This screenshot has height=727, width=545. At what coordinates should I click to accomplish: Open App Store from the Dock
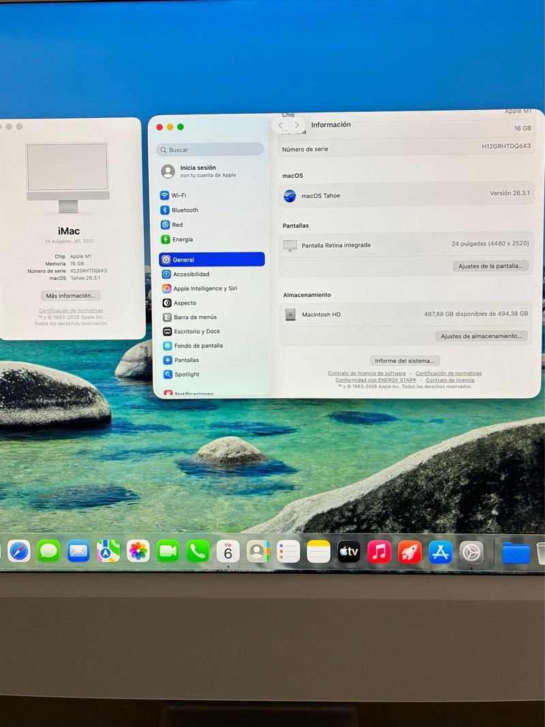click(x=440, y=552)
